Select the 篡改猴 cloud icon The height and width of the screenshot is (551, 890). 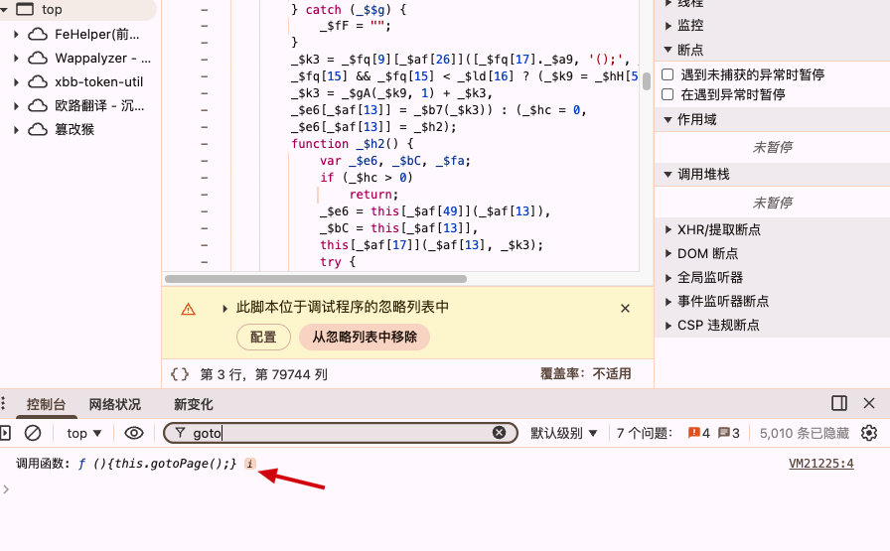[38, 130]
